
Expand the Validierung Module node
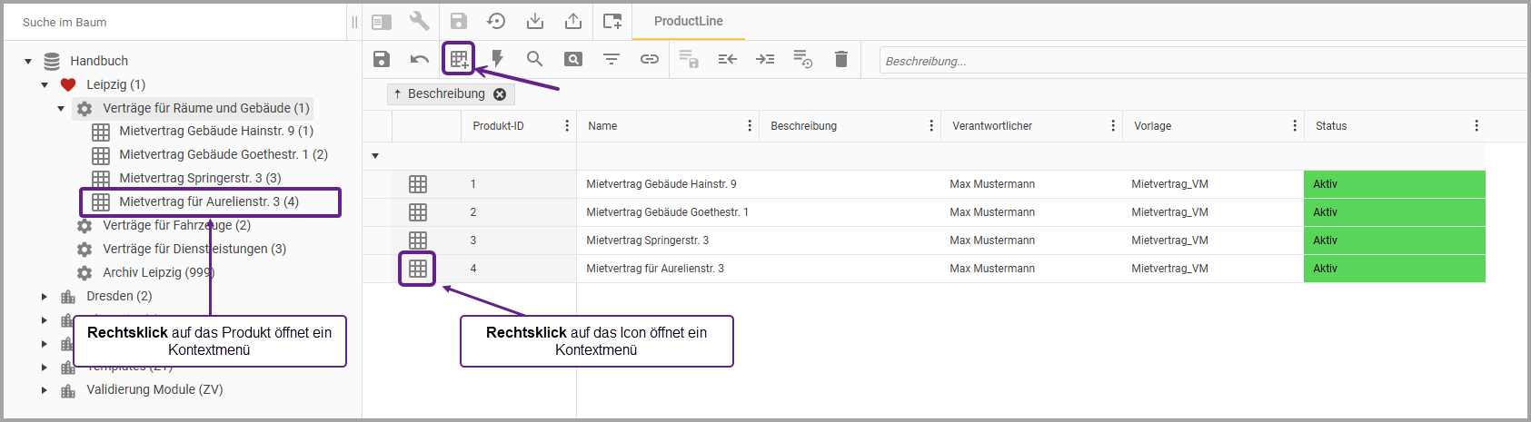45,390
